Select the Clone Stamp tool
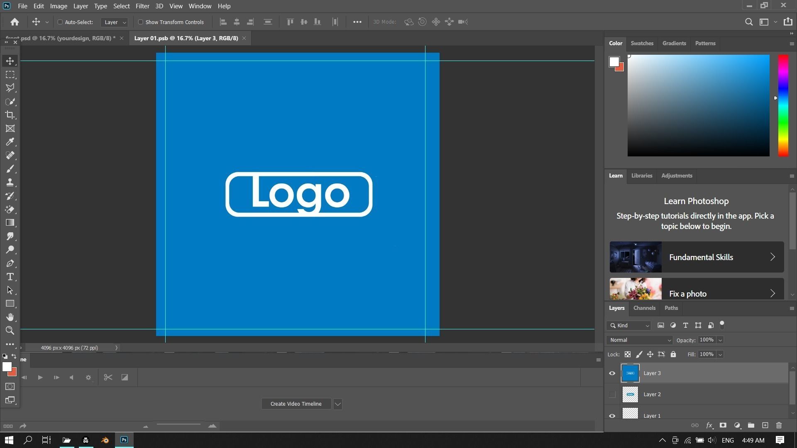This screenshot has height=448, width=797. [x=10, y=182]
